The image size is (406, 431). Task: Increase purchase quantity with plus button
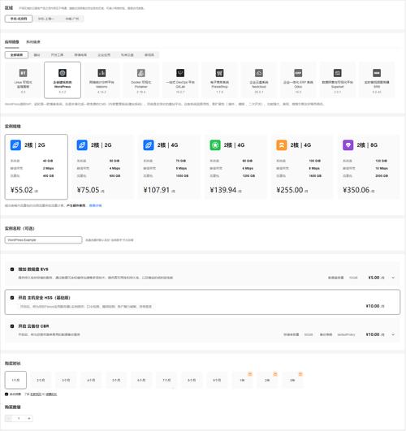click(29, 418)
